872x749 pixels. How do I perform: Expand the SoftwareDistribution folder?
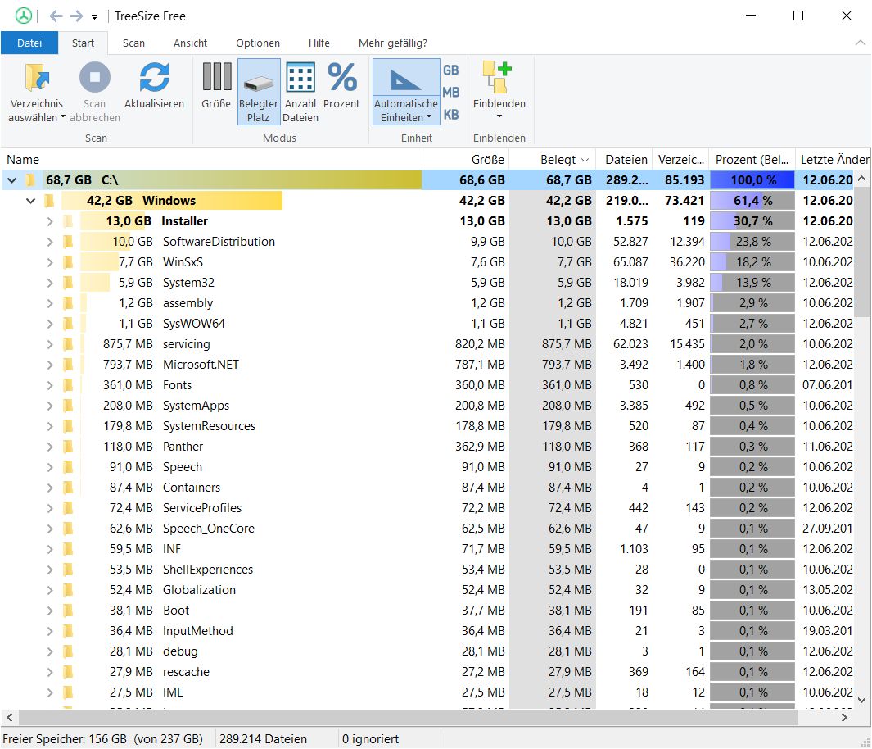point(50,242)
